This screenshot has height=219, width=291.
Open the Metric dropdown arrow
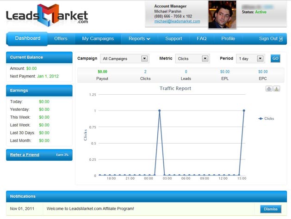pyautogui.click(x=205, y=59)
